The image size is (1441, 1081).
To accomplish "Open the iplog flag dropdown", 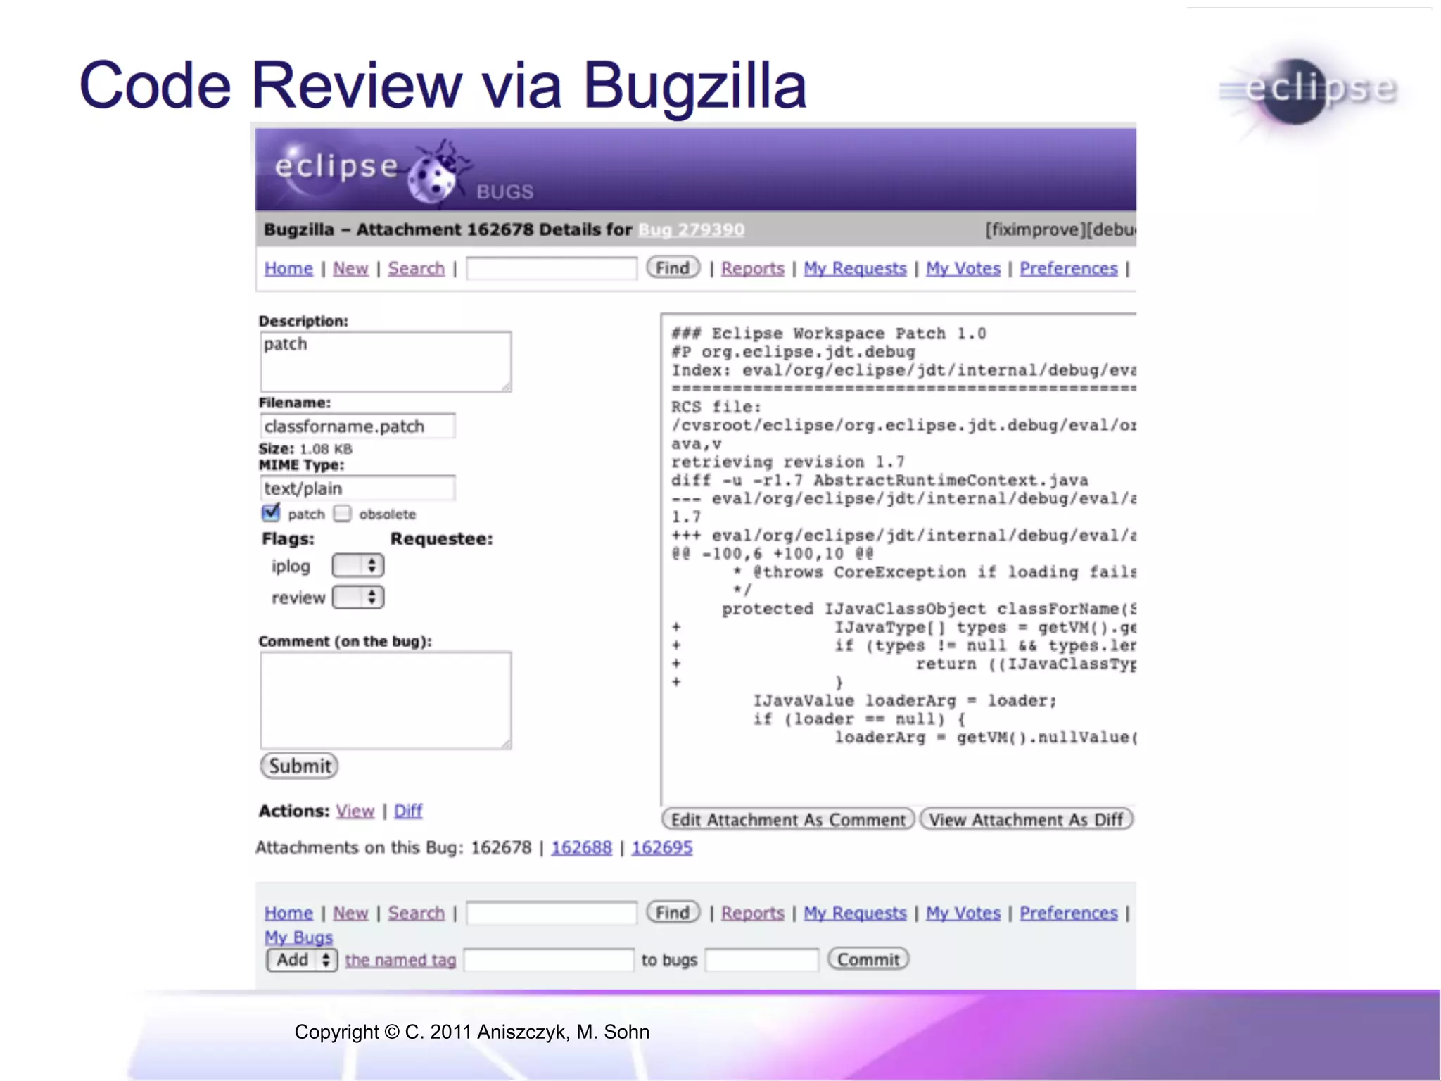I will pyautogui.click(x=357, y=565).
